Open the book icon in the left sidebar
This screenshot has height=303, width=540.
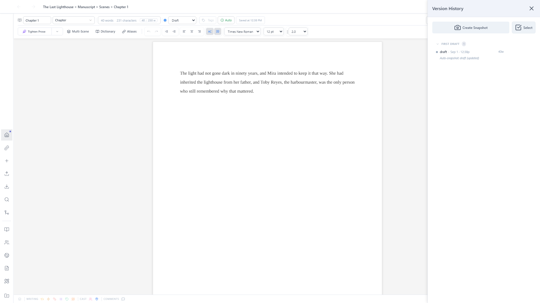(7, 229)
